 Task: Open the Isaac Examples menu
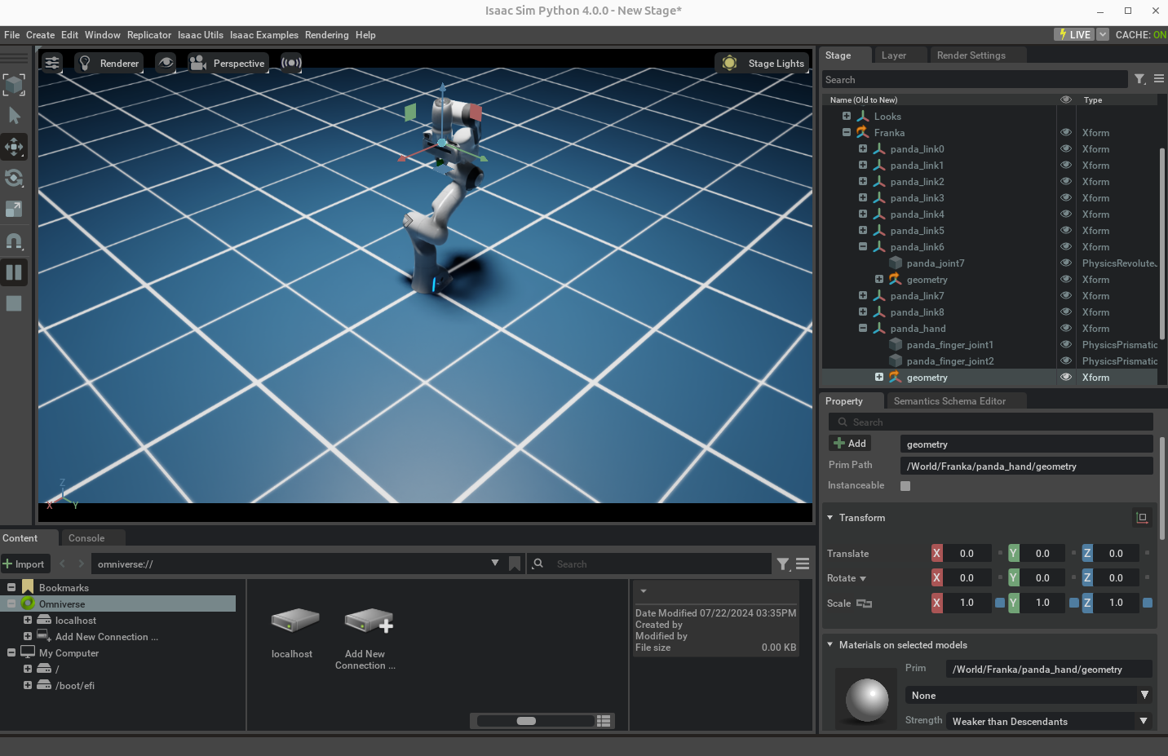pos(263,35)
